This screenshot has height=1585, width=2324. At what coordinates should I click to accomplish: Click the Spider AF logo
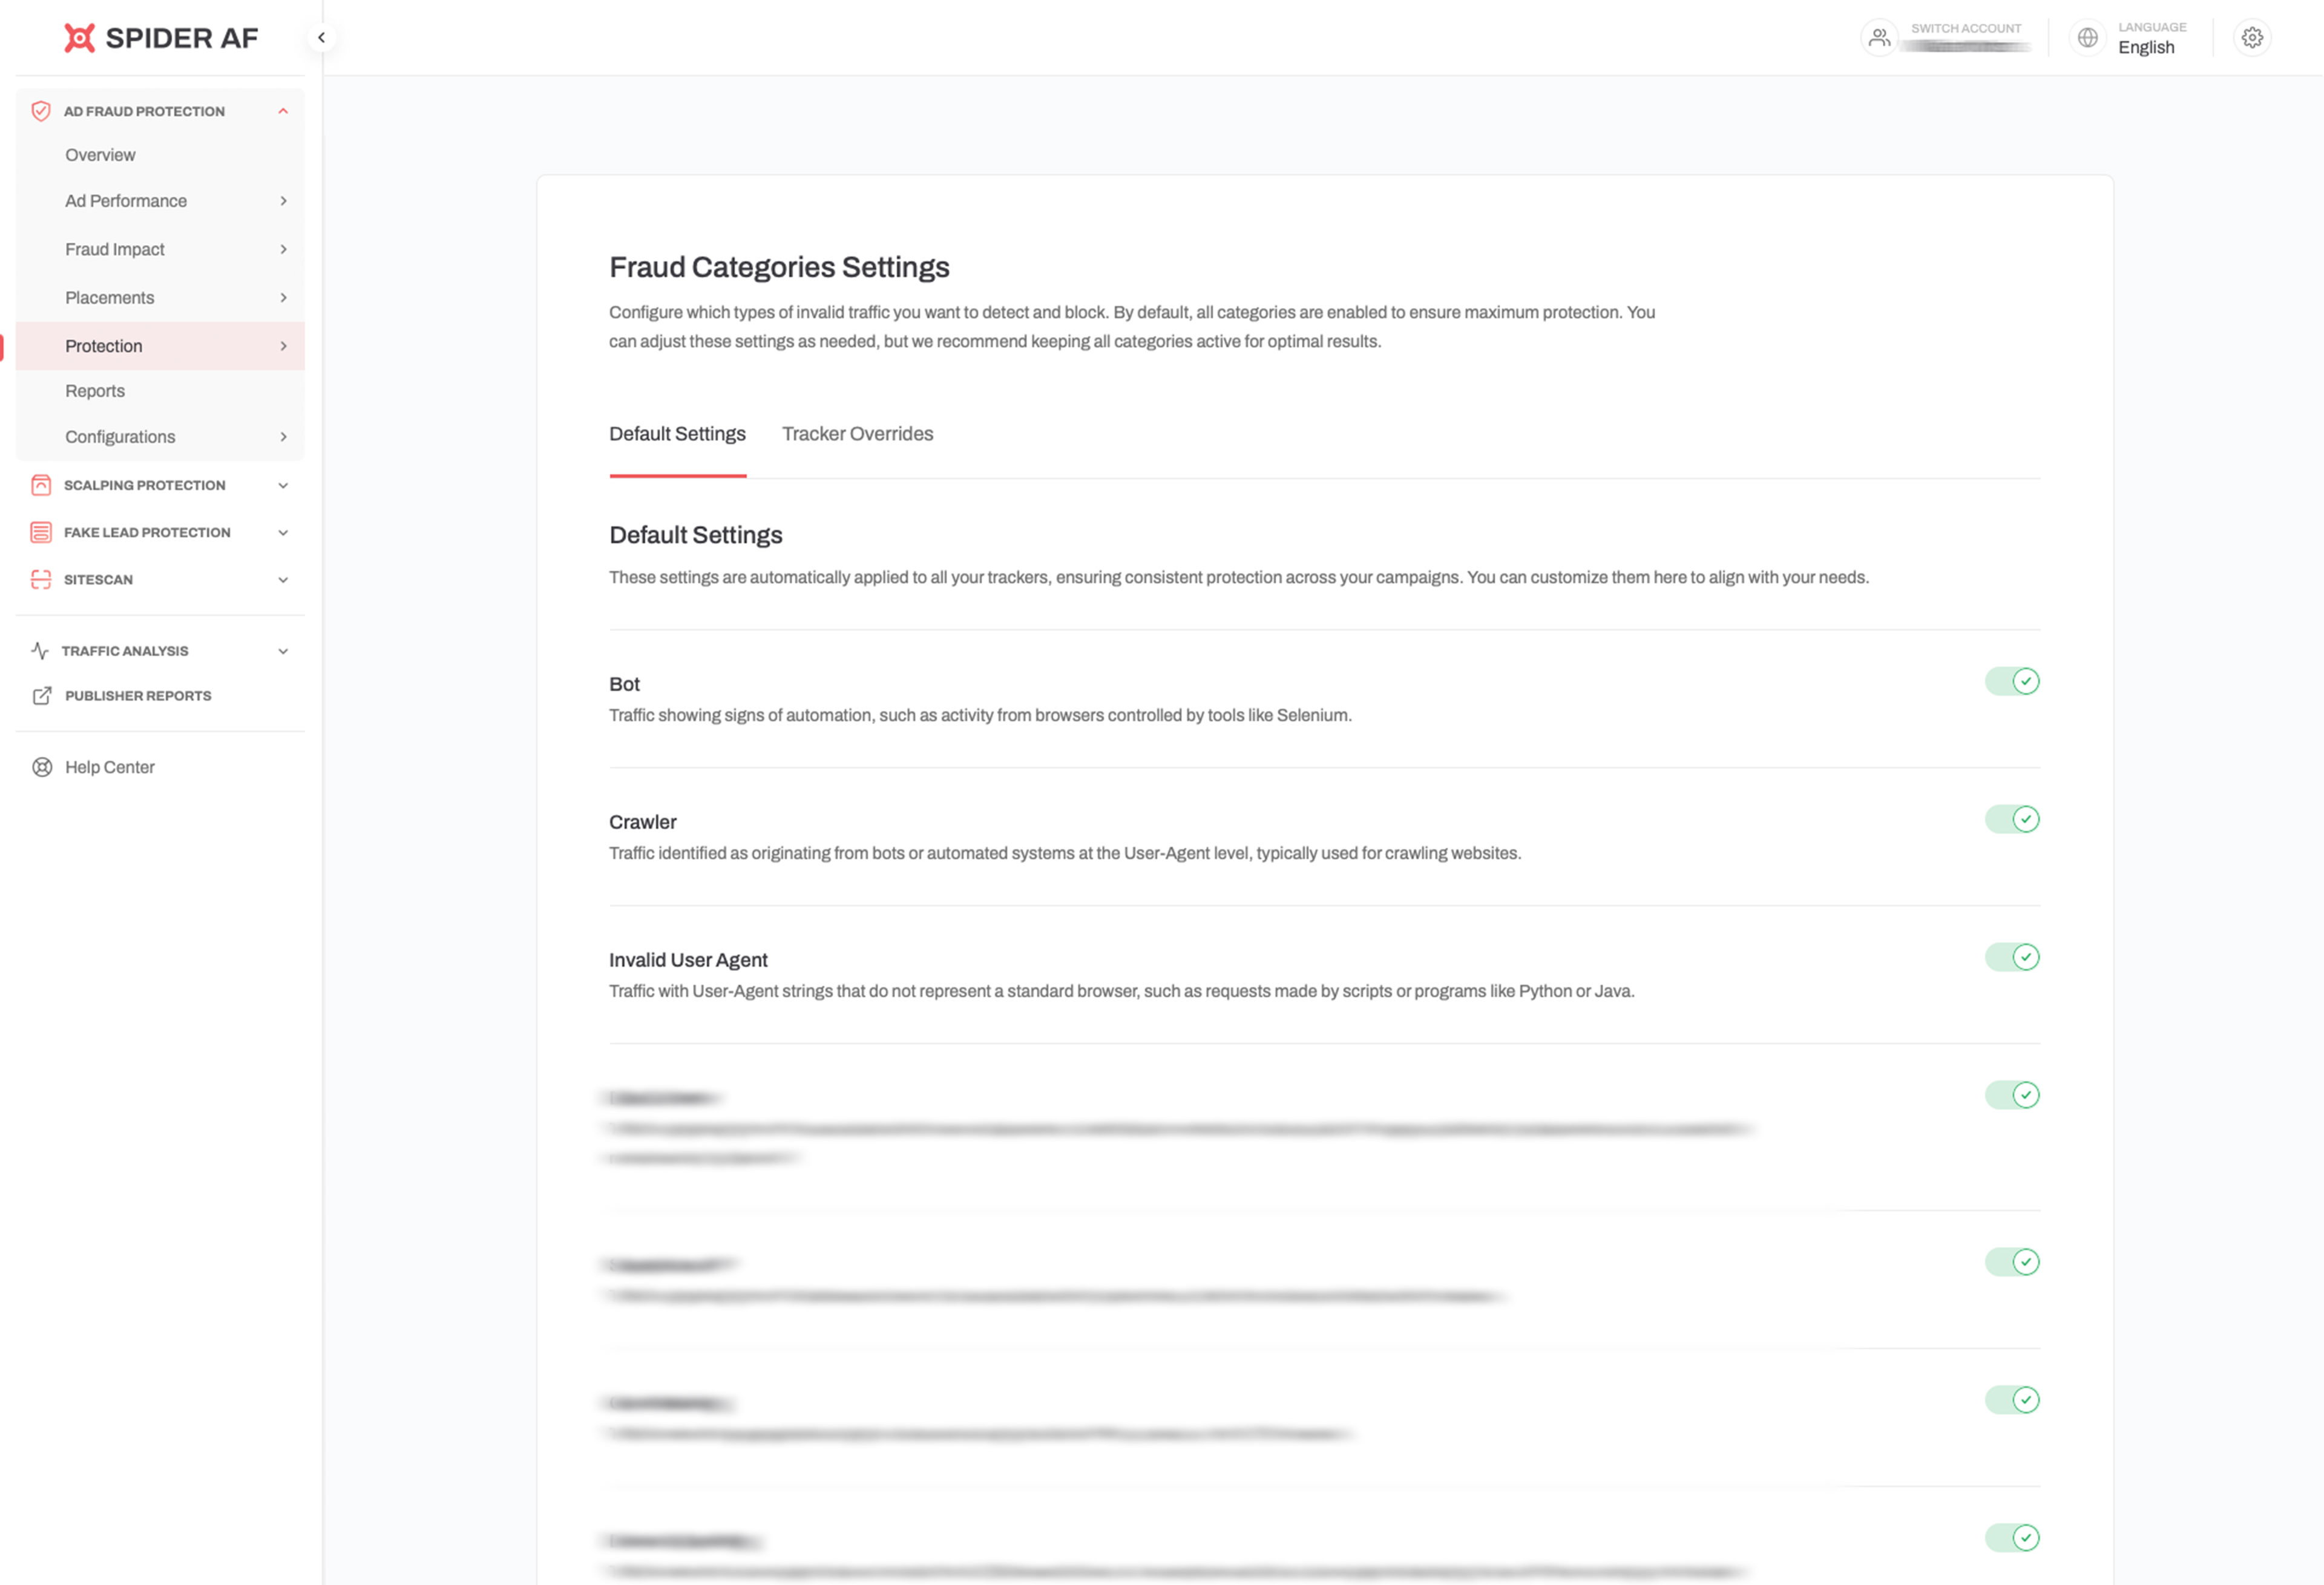pos(159,37)
